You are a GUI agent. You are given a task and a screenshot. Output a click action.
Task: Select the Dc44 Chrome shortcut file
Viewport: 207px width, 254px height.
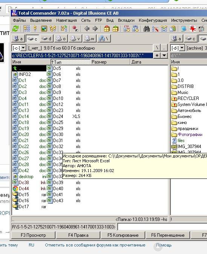coord(24,189)
